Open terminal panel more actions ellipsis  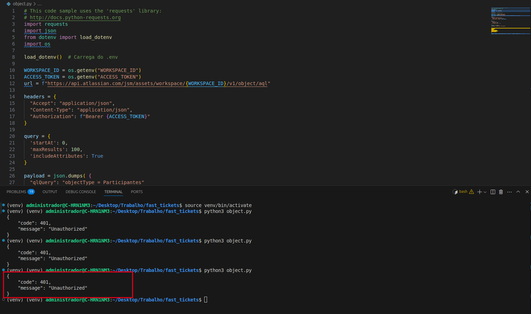tap(509, 191)
